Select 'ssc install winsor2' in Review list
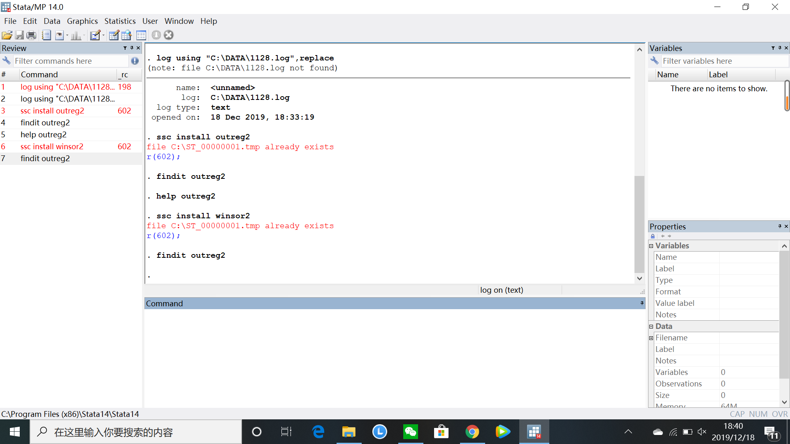The width and height of the screenshot is (790, 444). click(x=52, y=147)
